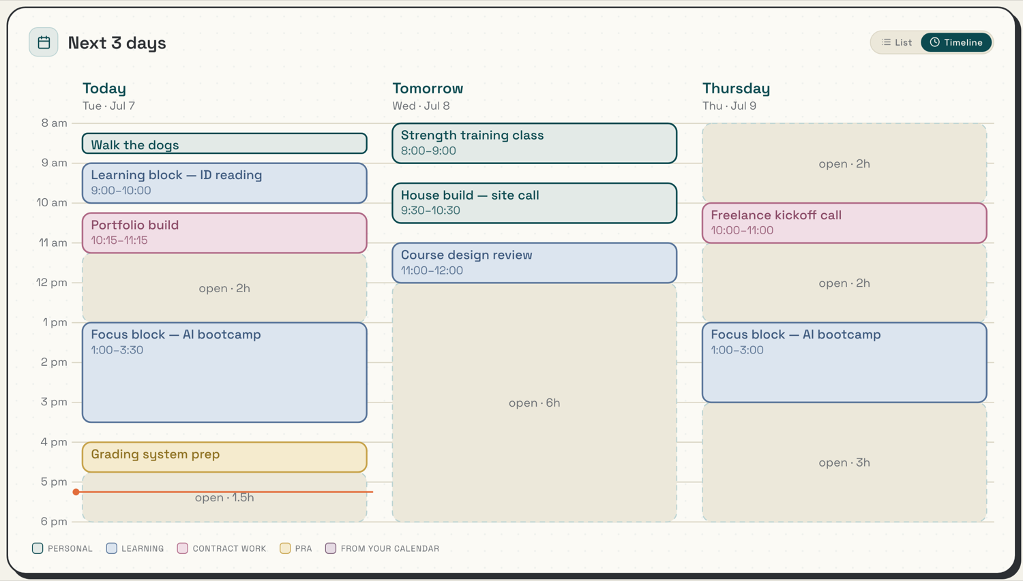
Task: Open House build — site call event
Action: (x=535, y=203)
